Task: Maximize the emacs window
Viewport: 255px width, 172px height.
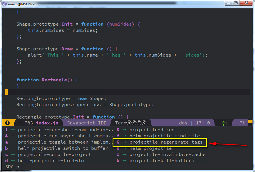Action: coord(236,3)
